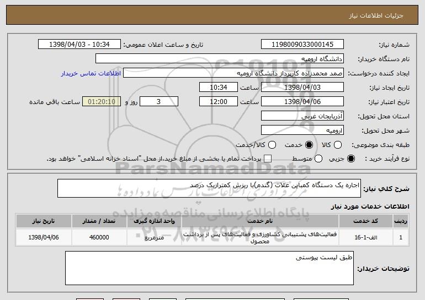This screenshot has height=300, width=425.
Task: Click the delivery city field ارومیه
Action: [302, 130]
